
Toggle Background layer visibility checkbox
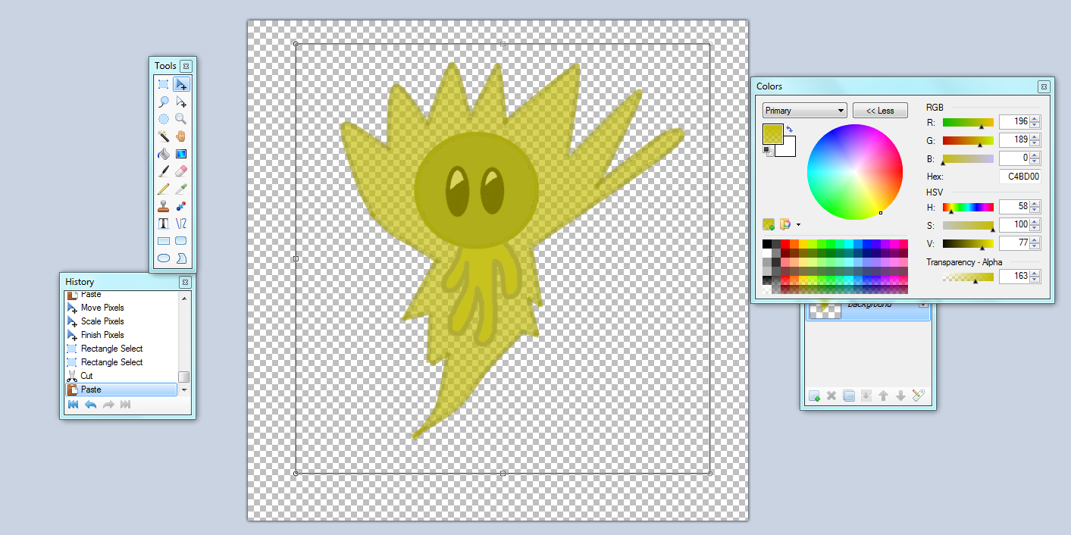922,305
